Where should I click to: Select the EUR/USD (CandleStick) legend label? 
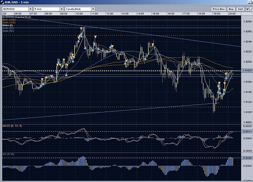coord(17,17)
